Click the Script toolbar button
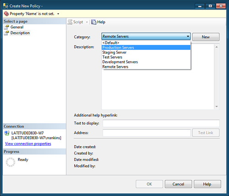Screen dimensions: 229x196 (76, 22)
